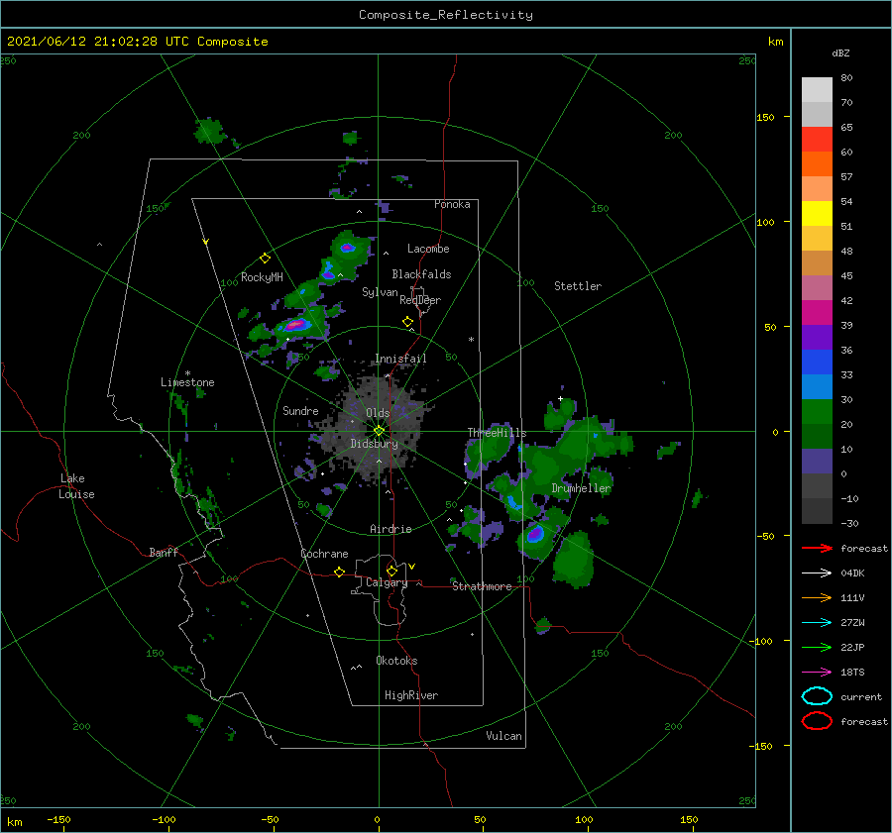Click the yellow diamond marker near RockyMH
Viewport: 892px width, 833px height.
(265, 259)
